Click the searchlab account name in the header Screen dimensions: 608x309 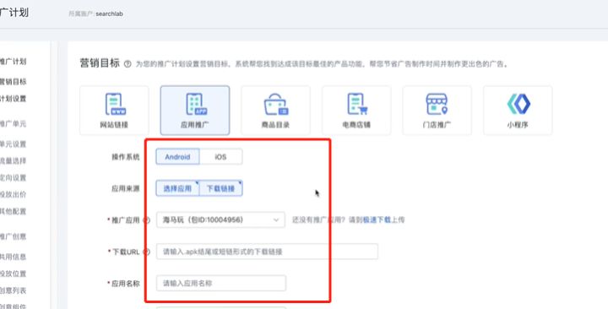[x=109, y=14]
